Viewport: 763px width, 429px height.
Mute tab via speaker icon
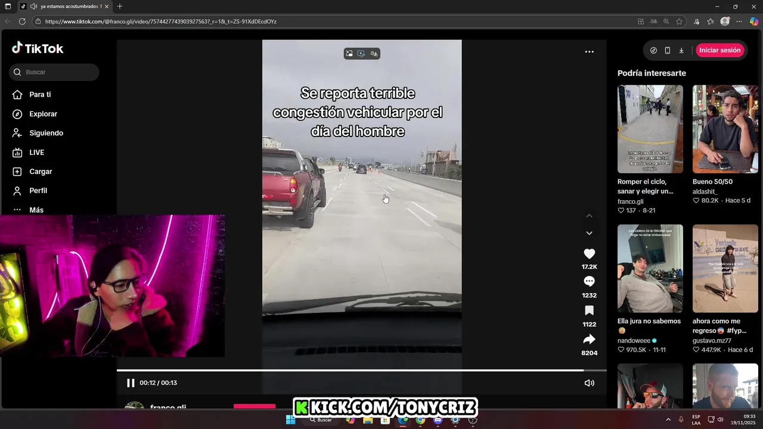(33, 7)
